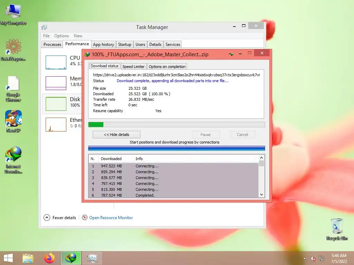Switch to the App history tab

(x=103, y=45)
